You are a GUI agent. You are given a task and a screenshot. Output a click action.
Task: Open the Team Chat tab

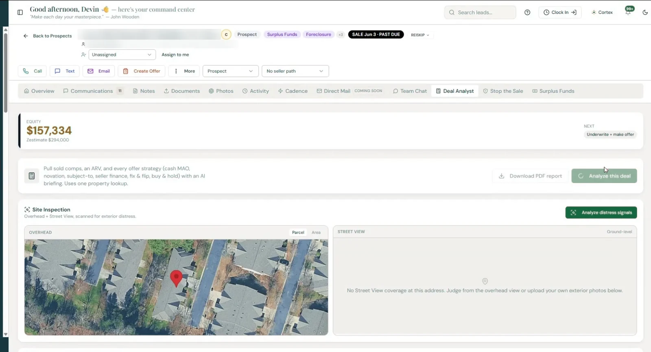410,91
